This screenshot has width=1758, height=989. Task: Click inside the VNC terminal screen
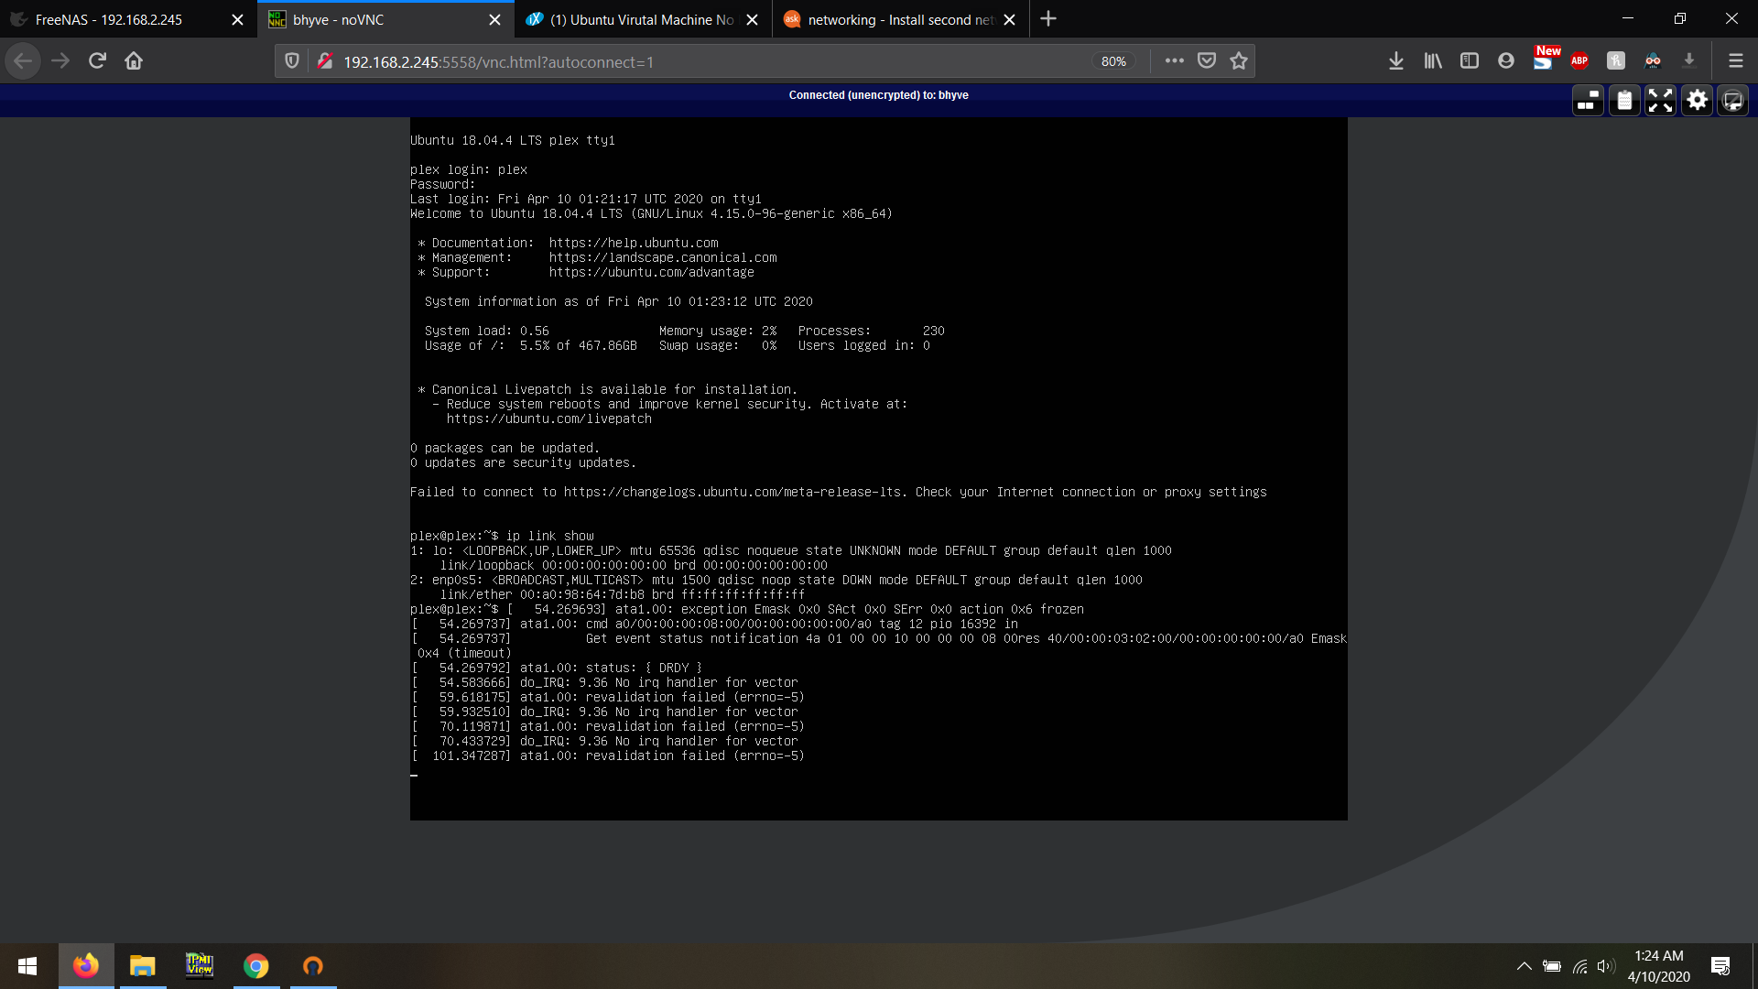pos(879,469)
